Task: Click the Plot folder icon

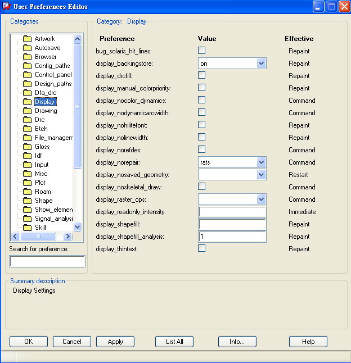Action: (27, 183)
